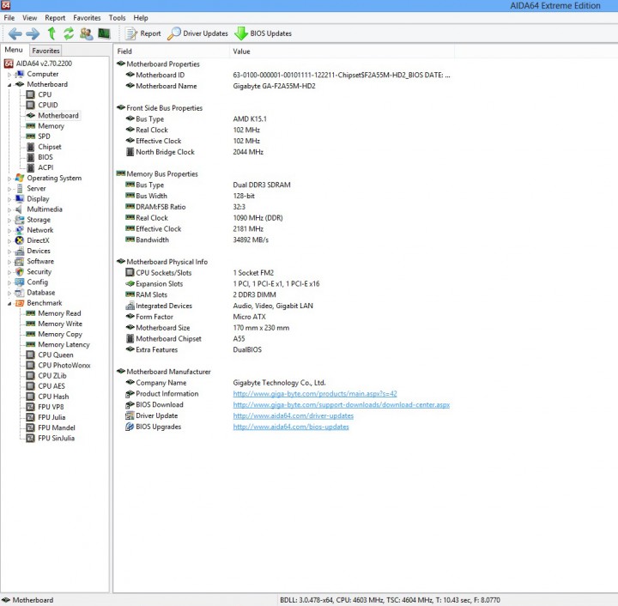Viewport: 618px width, 606px height.
Task: Select the Config tree item
Action: tap(38, 282)
